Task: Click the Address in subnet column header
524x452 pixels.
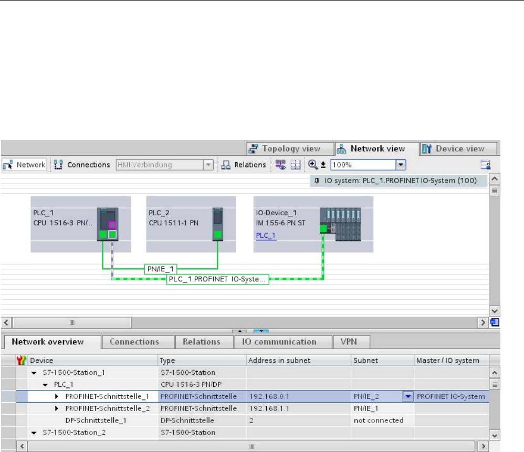Action: (x=298, y=361)
